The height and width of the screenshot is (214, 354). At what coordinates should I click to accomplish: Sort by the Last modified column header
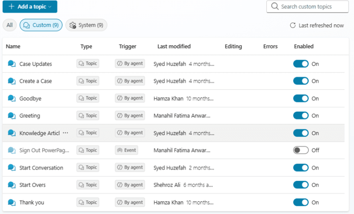(174, 46)
